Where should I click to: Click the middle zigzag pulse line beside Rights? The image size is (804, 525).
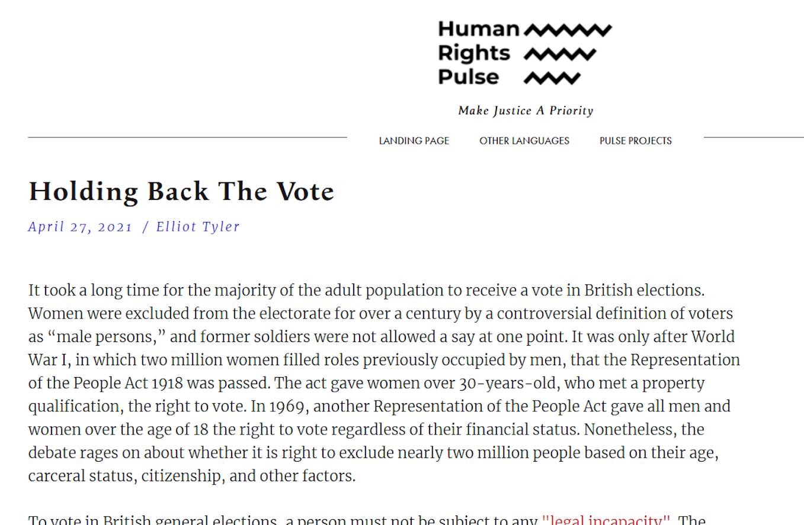560,54
